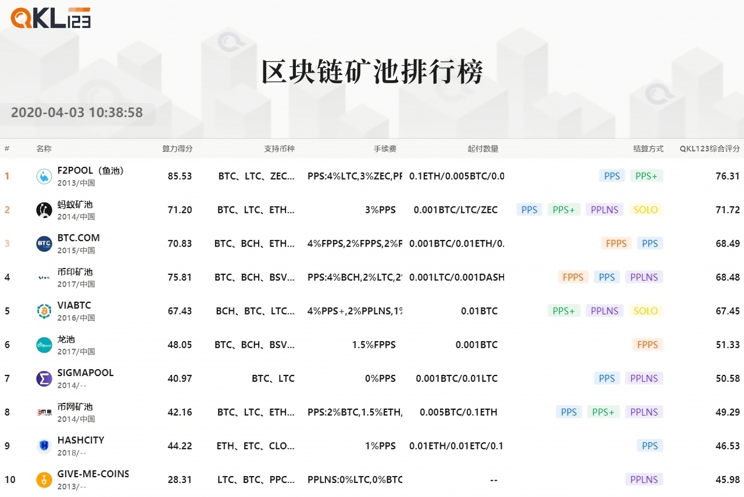Viewport: 744px width, 497px height.
Task: Click the 0.01BTC payout for VIABTC
Action: pyautogui.click(x=480, y=311)
